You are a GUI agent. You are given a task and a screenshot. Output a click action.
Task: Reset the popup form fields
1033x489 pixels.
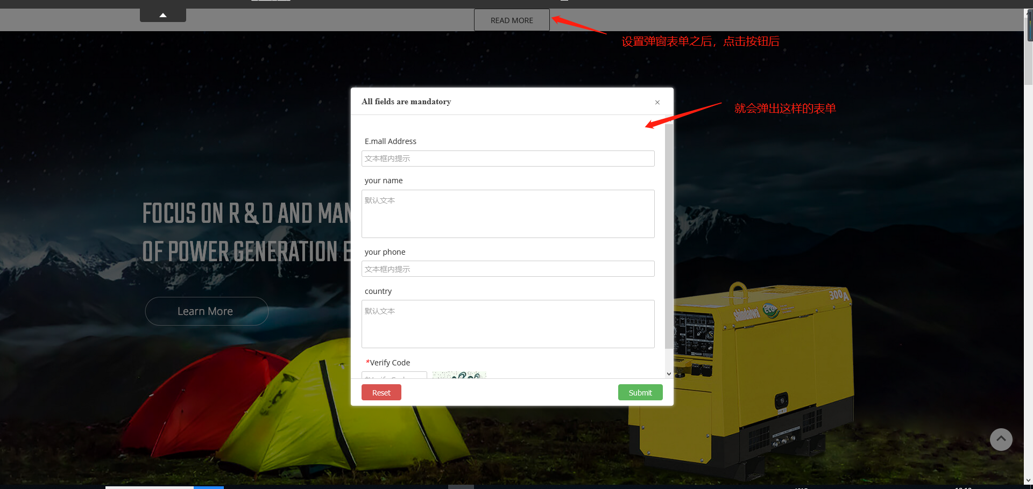[381, 392]
